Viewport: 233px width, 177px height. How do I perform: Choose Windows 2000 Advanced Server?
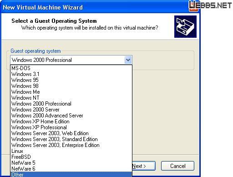point(71,116)
